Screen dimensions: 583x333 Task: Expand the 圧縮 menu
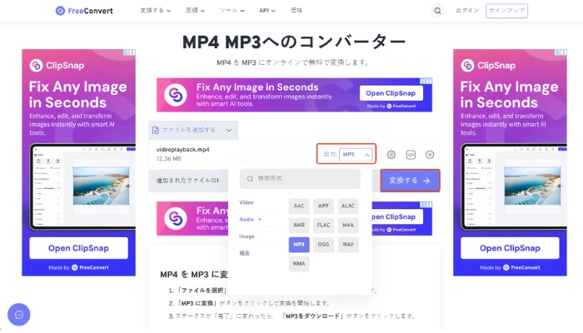pyautogui.click(x=195, y=10)
